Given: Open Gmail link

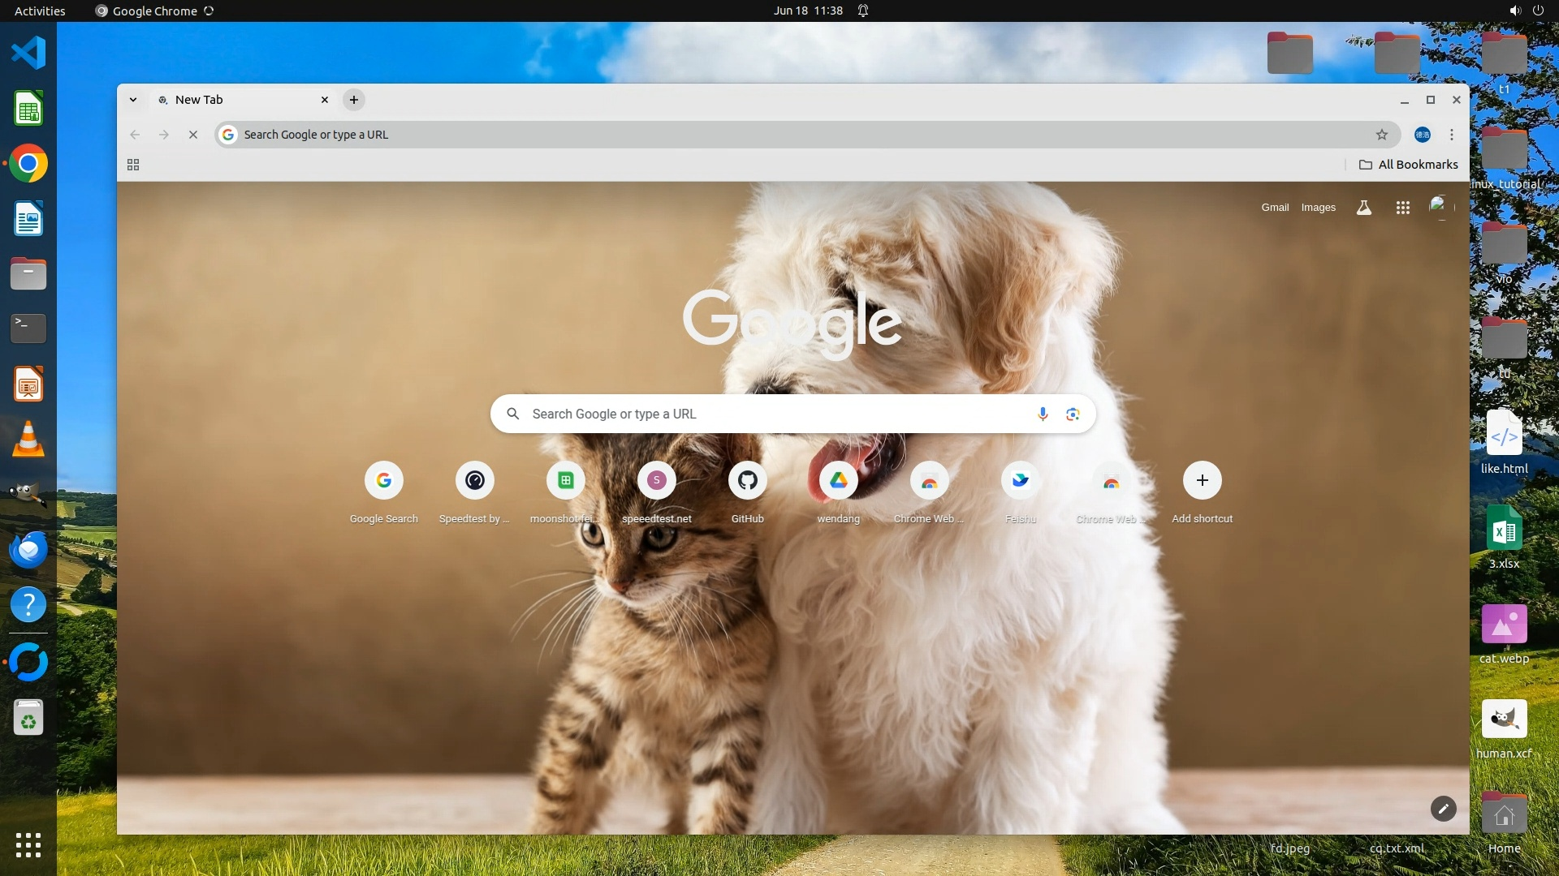Looking at the screenshot, I should (x=1275, y=208).
